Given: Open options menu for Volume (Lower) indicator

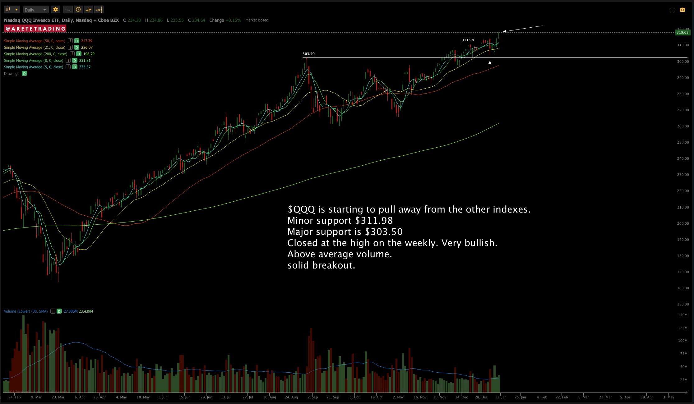Looking at the screenshot, I should [x=53, y=311].
